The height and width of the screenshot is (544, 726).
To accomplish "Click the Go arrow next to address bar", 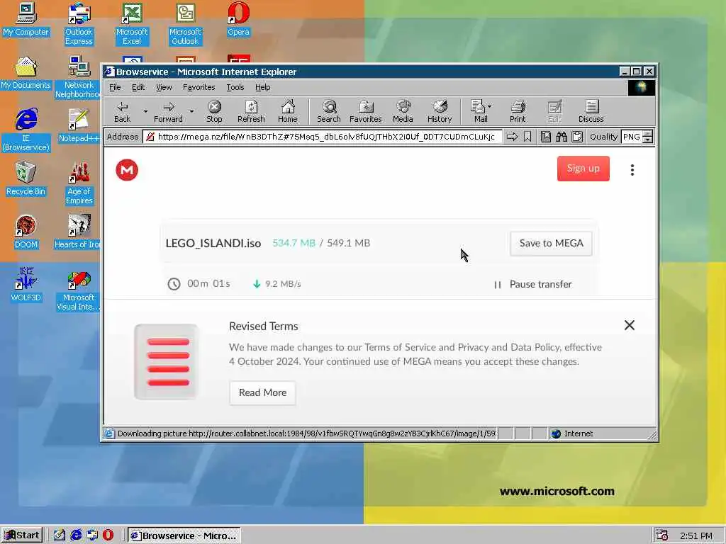I will (x=512, y=137).
